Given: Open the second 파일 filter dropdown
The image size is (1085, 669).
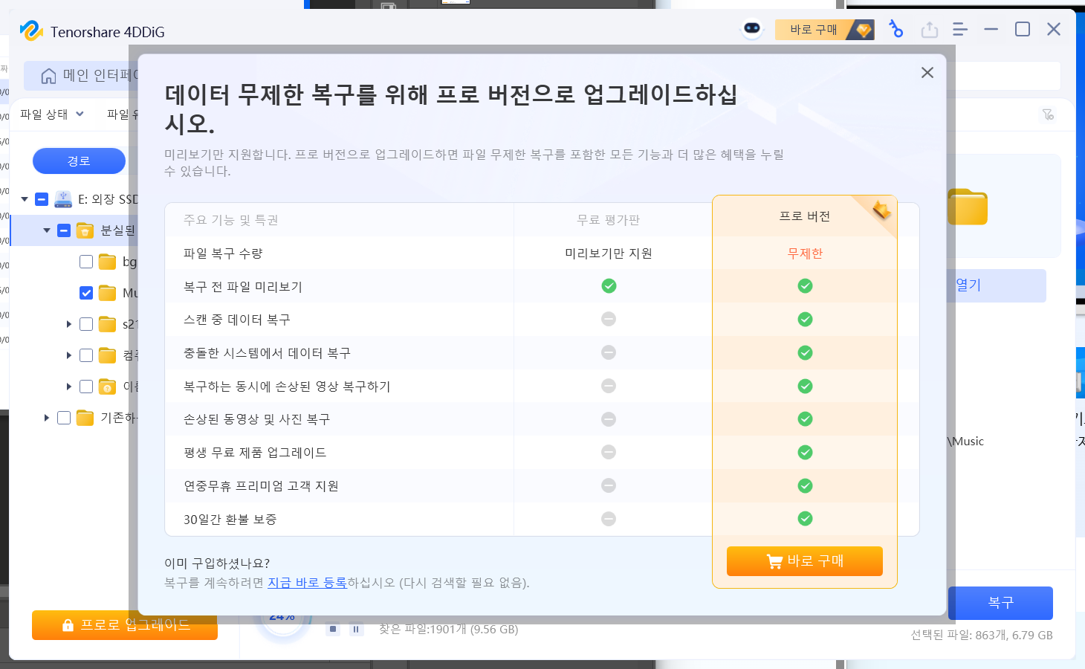Looking at the screenshot, I should point(122,114).
